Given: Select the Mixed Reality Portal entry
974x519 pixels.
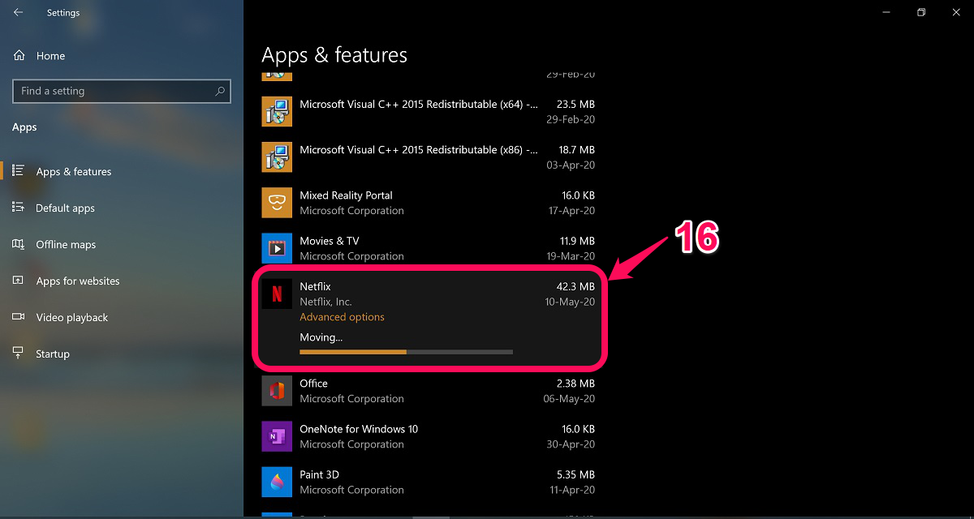Looking at the screenshot, I should pyautogui.click(x=429, y=203).
